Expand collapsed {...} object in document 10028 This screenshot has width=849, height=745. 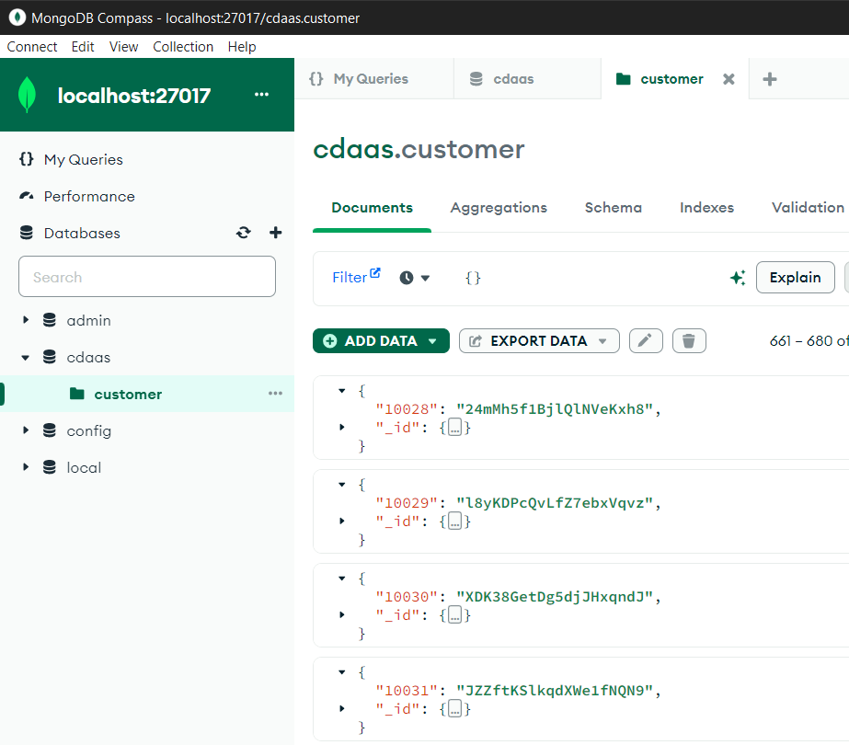click(x=455, y=428)
